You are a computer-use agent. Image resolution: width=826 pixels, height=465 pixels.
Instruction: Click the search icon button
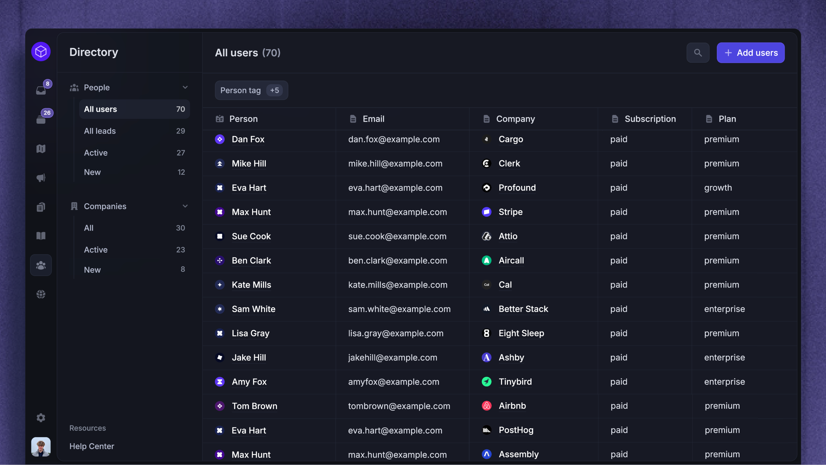(x=698, y=53)
